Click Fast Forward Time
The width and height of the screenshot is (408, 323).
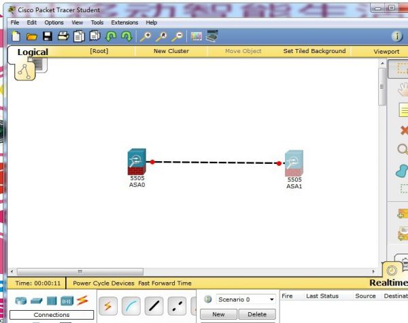coord(165,283)
